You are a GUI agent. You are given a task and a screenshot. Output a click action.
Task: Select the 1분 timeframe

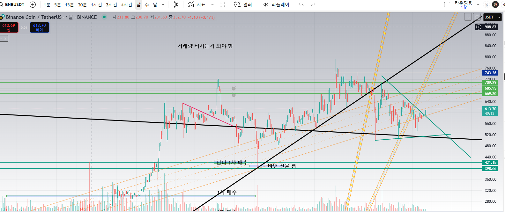[x=47, y=4]
